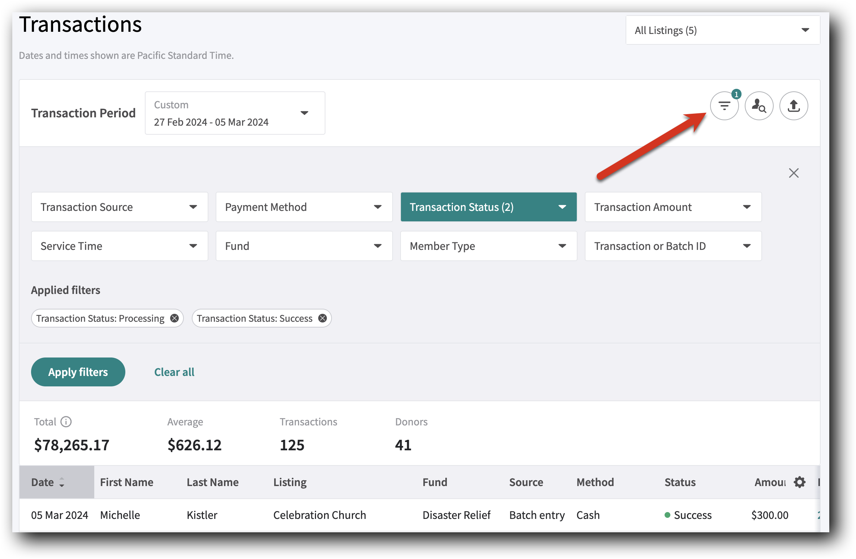Expand the Transaction Source dropdown

(x=119, y=207)
